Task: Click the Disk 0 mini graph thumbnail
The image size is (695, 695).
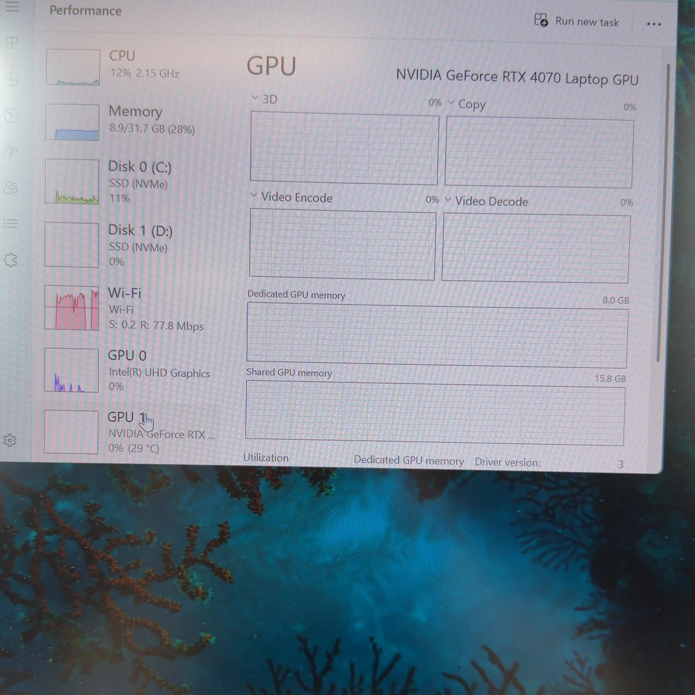Action: point(72,182)
